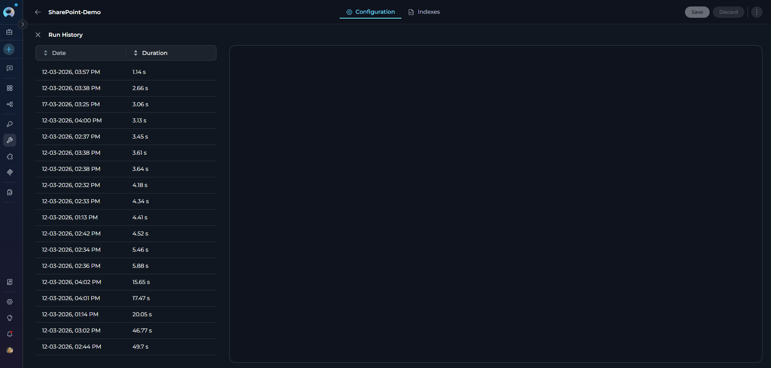Select the run dated 12-03-2026, 03:57 PM
771x368 pixels.
[x=126, y=72]
